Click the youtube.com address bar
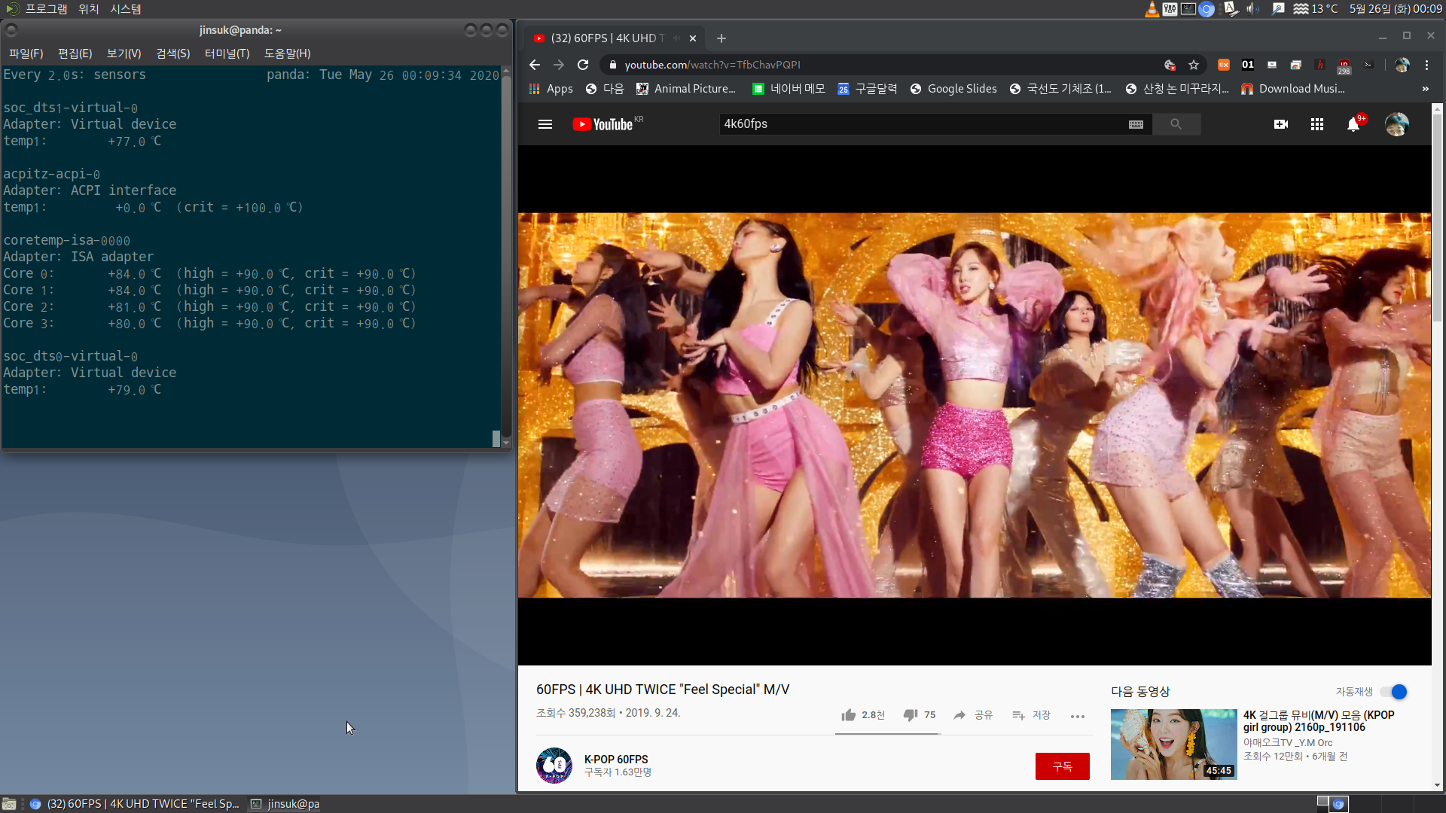The height and width of the screenshot is (813, 1446). (x=881, y=65)
